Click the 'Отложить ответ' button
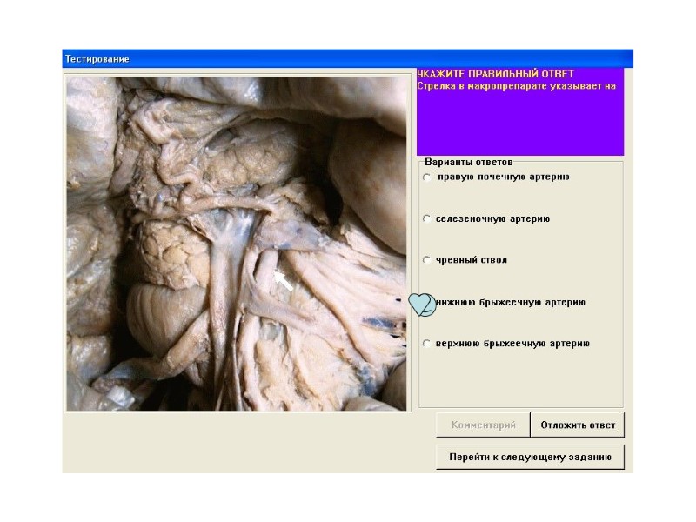Image resolution: width=696 pixels, height=522 pixels. coord(578,425)
